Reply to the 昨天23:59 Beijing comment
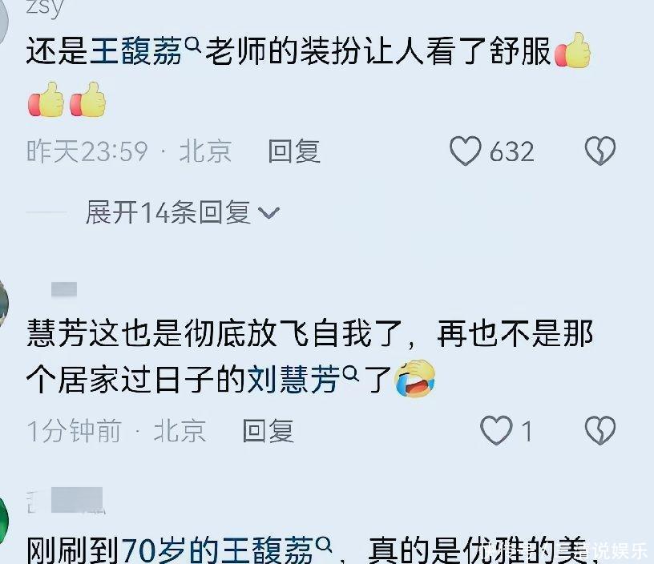This screenshot has height=564, width=654. pos(294,151)
